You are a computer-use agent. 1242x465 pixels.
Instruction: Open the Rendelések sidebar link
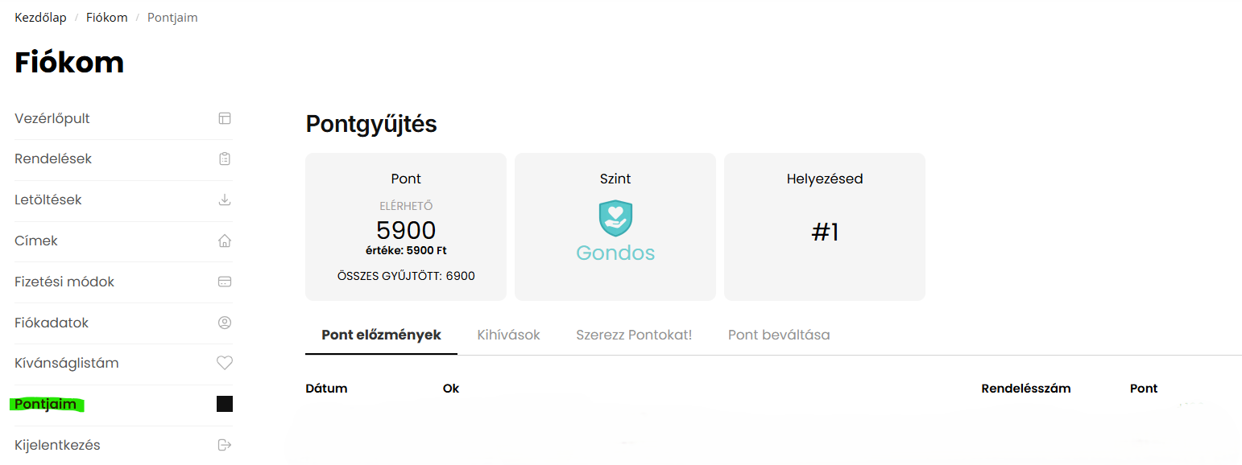pyautogui.click(x=53, y=159)
